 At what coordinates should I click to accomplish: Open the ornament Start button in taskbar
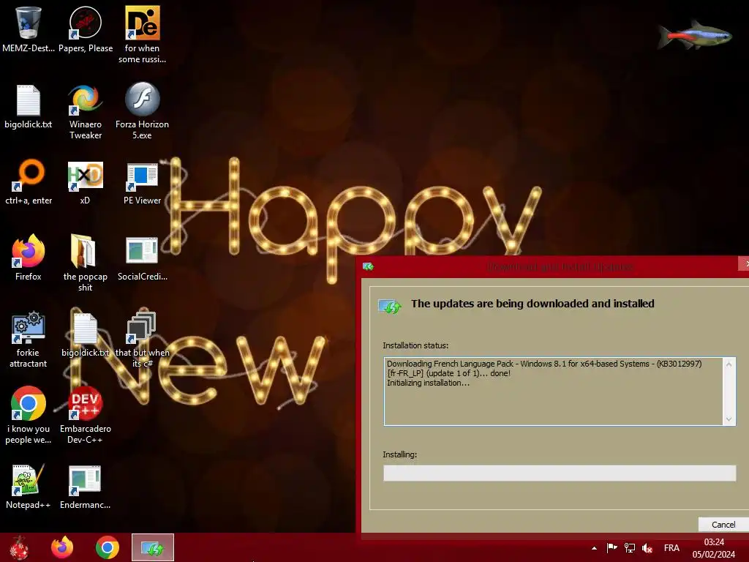click(x=19, y=547)
